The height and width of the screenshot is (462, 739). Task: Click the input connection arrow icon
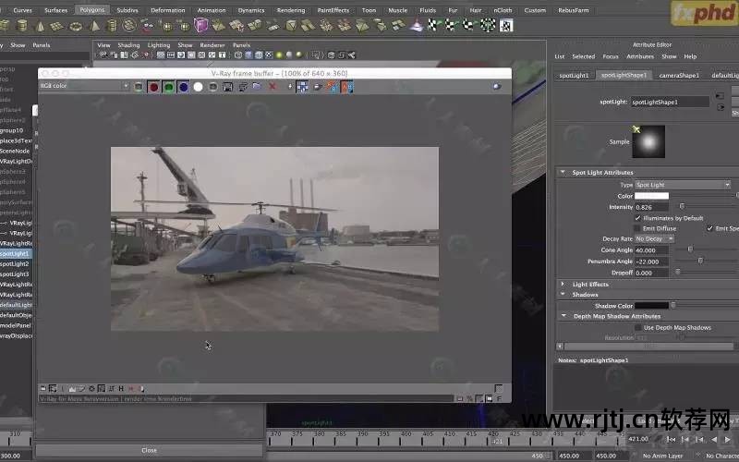click(720, 96)
